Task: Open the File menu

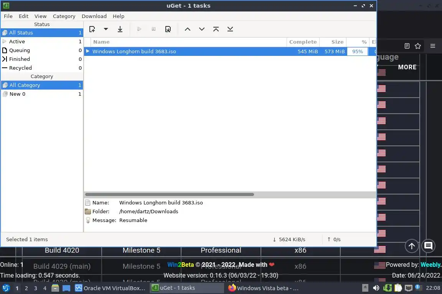Action: pos(8,16)
